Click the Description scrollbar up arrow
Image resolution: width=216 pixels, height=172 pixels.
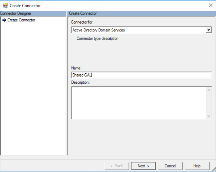click(209, 90)
